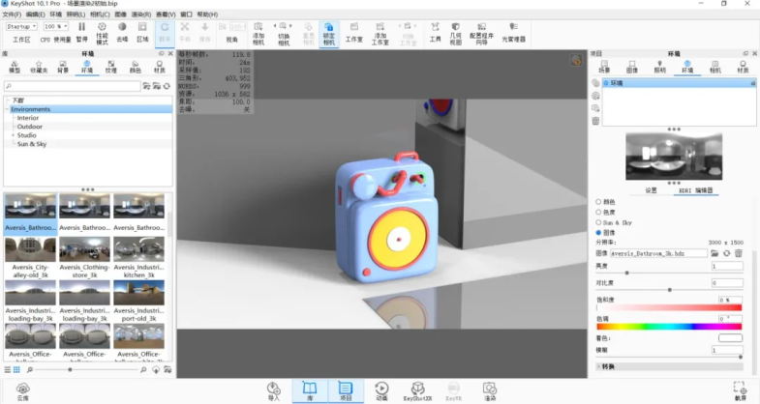Image resolution: width=760 pixels, height=404 pixels.
Task: Open the 环境 menu in menu bar
Action: [x=56, y=14]
